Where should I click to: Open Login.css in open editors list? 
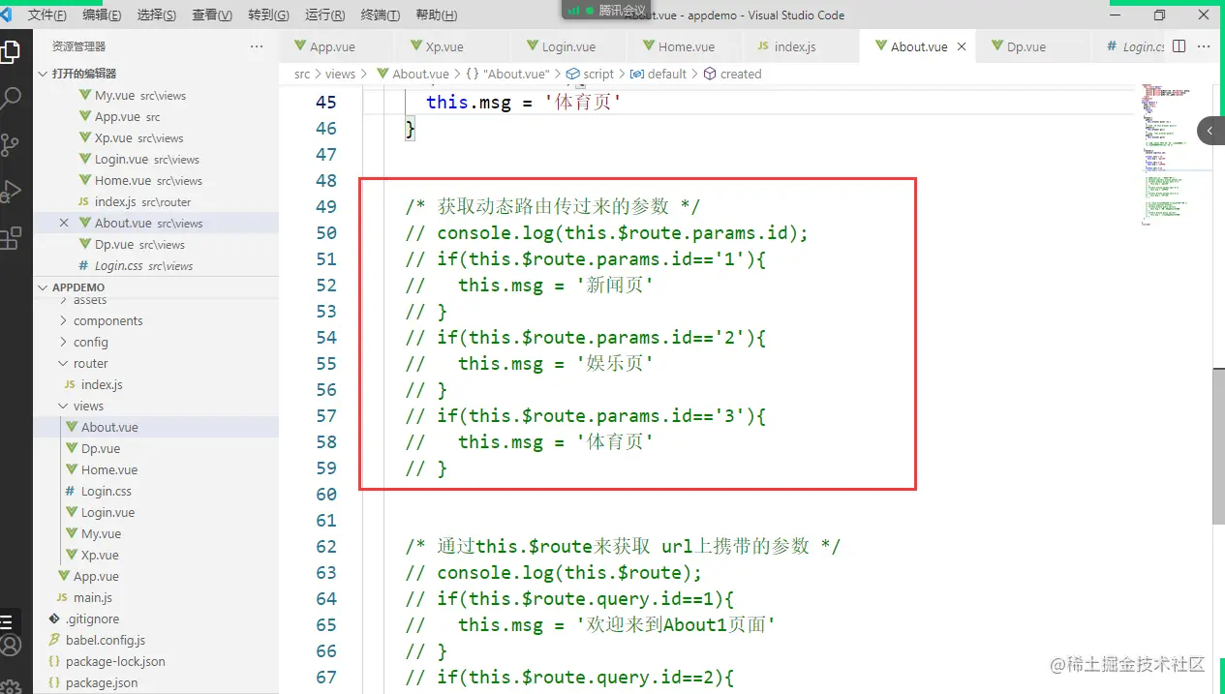156,265
